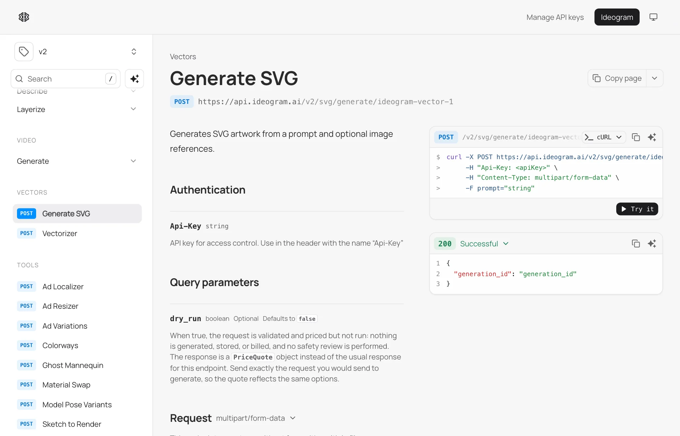The width and height of the screenshot is (680, 436).
Task: Open the Vectorizer endpoint page
Action: click(77, 233)
